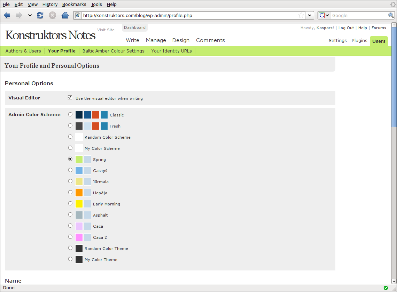The height and width of the screenshot is (292, 397).
Task: Go to the Comments tab
Action: tap(210, 40)
